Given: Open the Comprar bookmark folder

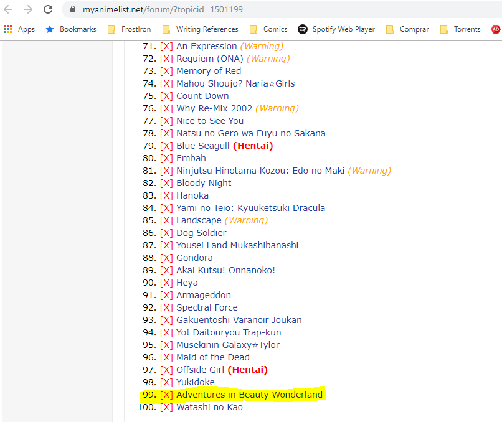Looking at the screenshot, I should [x=407, y=29].
